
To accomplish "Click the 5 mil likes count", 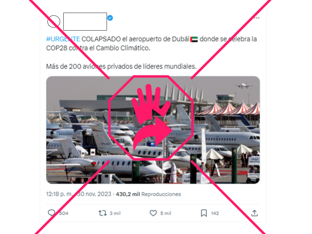I will click(x=166, y=213).
